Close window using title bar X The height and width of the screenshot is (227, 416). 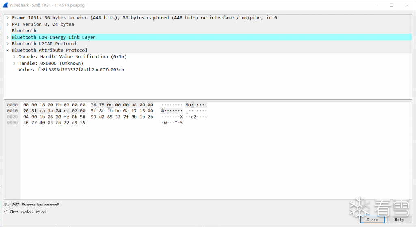[407, 5]
